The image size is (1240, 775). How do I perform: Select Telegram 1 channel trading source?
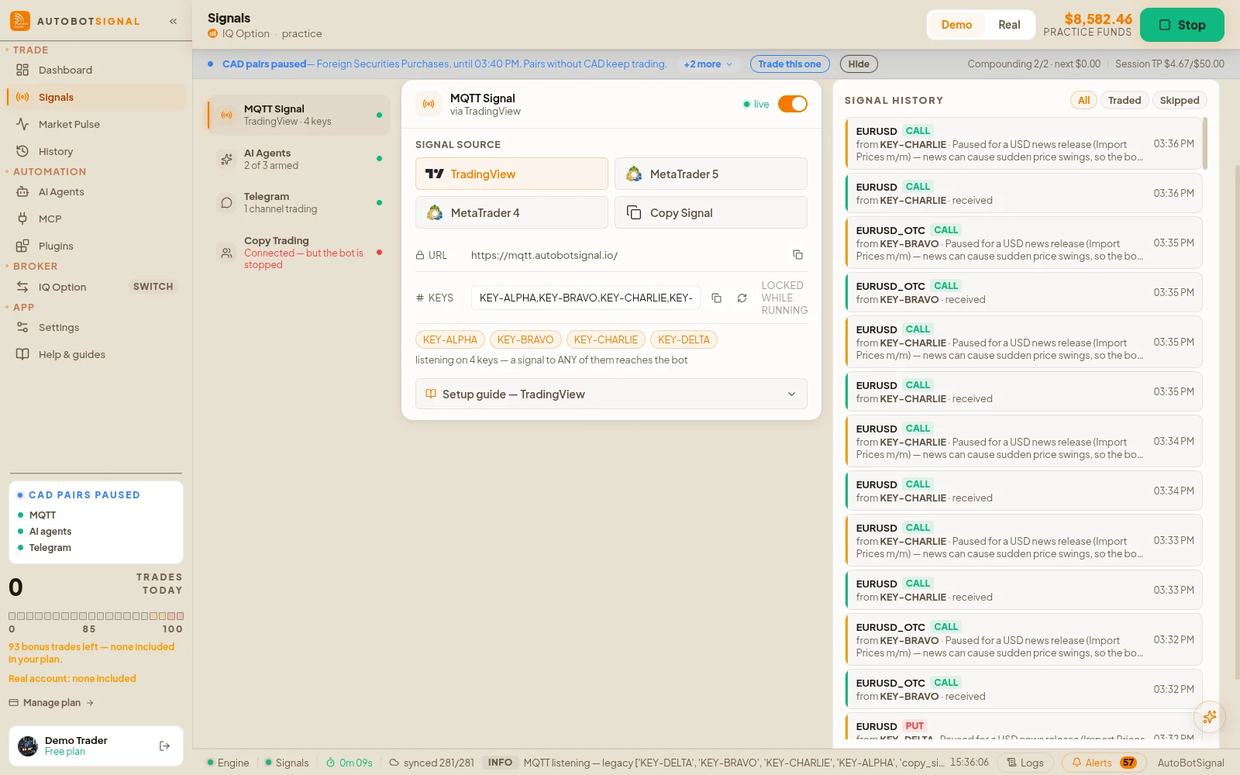coord(298,202)
